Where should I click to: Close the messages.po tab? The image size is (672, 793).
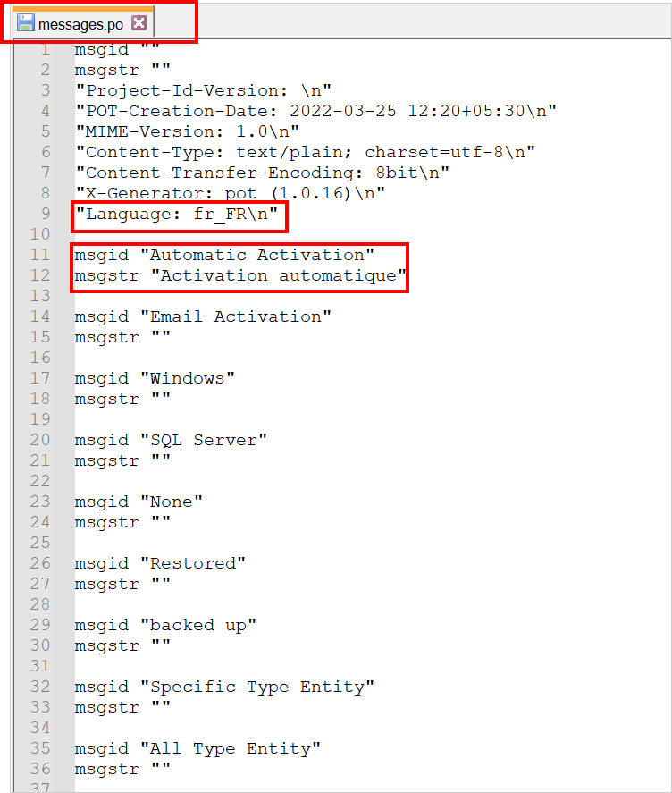(x=139, y=23)
